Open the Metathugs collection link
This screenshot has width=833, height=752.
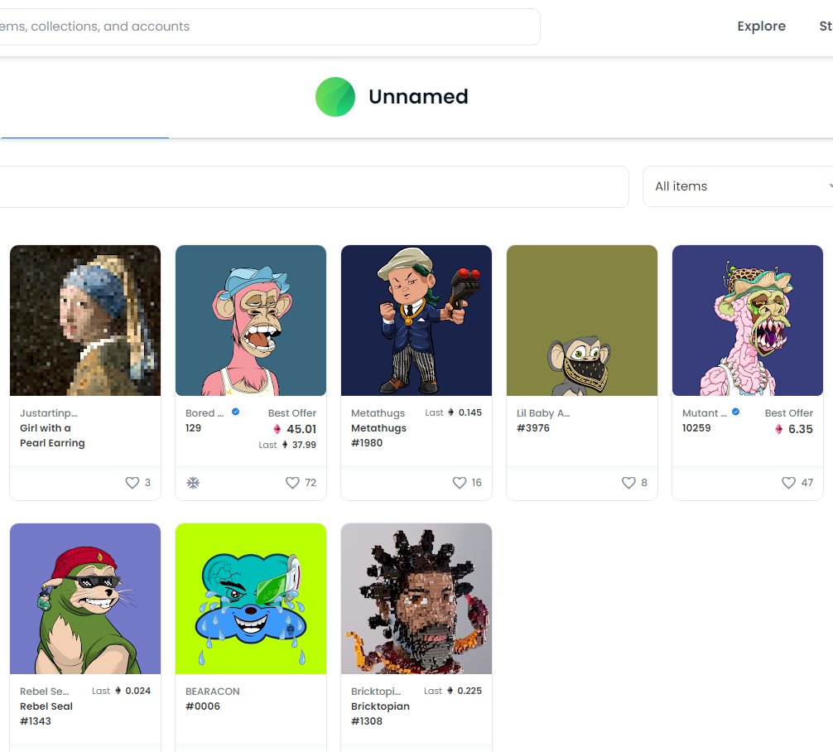(x=378, y=413)
